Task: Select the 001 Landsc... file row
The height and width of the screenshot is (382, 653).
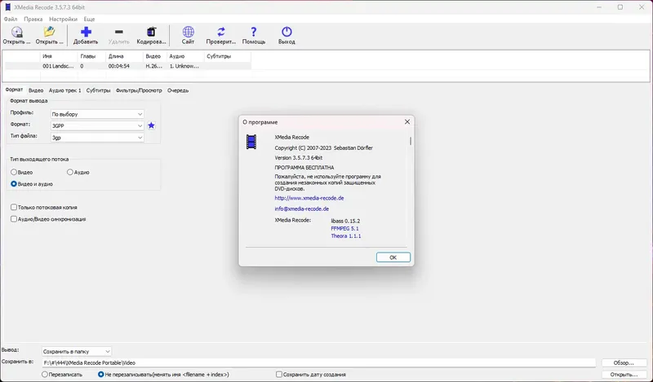Action: tap(127, 66)
